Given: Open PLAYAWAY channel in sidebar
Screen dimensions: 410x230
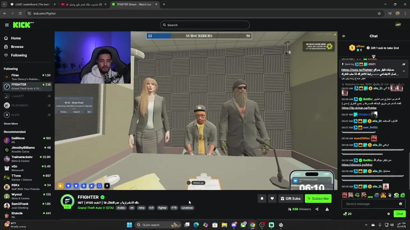Looking at the screenshot, I should 27,105.
